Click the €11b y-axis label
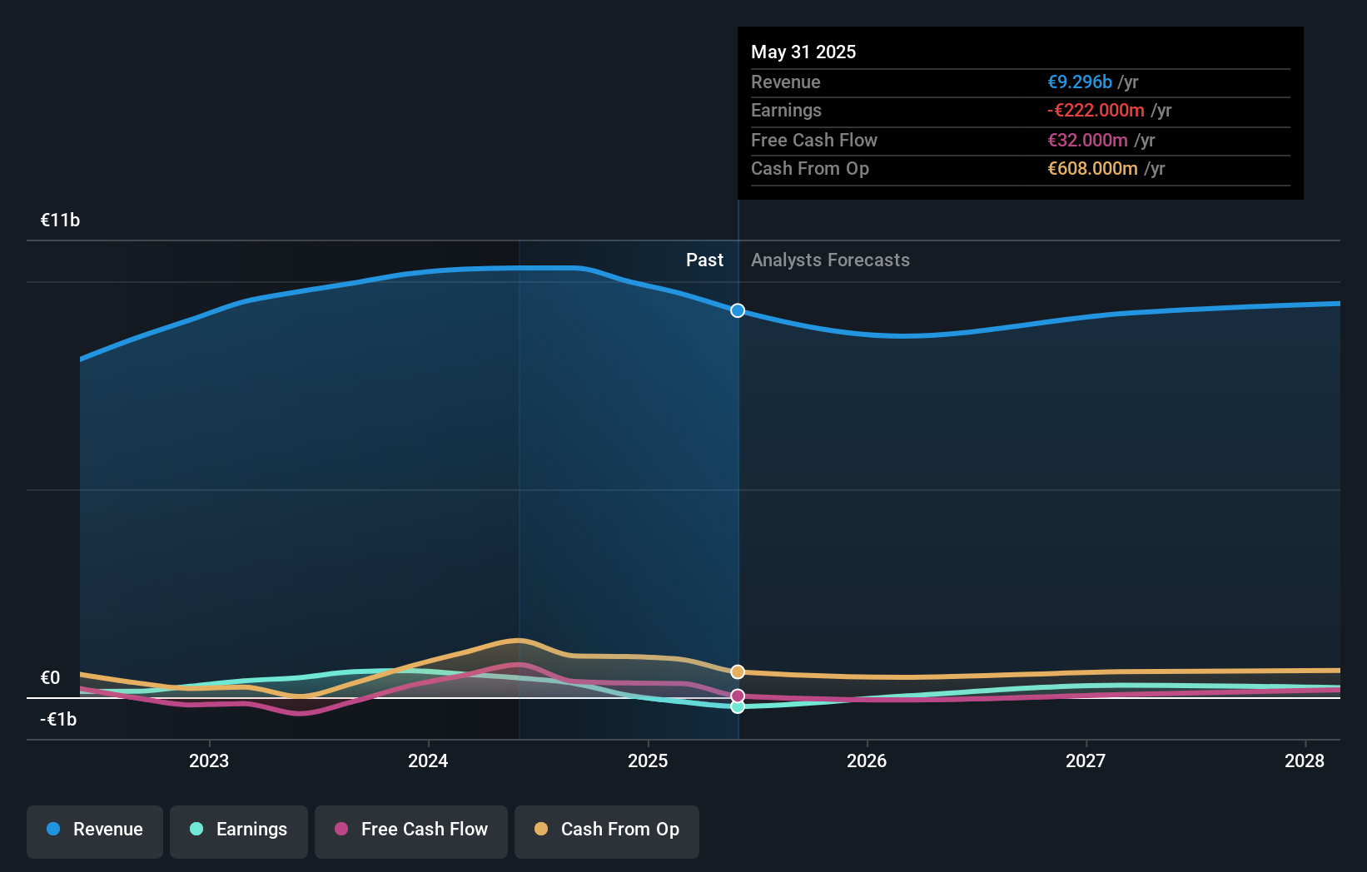The height and width of the screenshot is (872, 1367). (60, 220)
